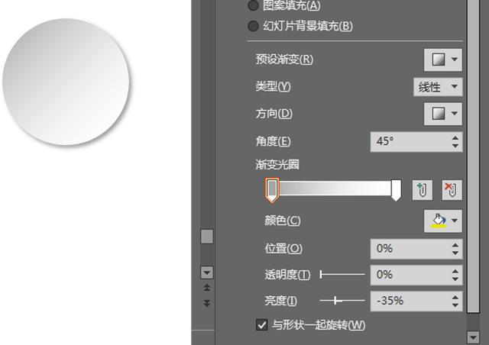
Task: Click the gradient circle shape on slide
Action: pyautogui.click(x=67, y=81)
